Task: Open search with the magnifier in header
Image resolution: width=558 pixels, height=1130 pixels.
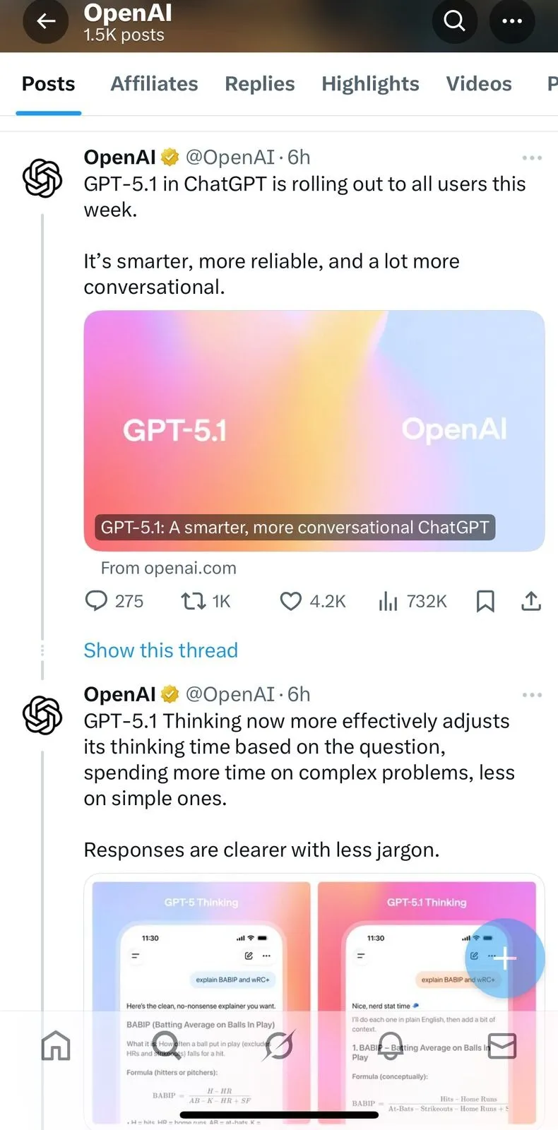Action: tap(454, 21)
